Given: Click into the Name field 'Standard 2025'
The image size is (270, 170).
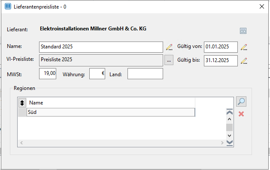Looking at the screenshot, I should pos(101,47).
